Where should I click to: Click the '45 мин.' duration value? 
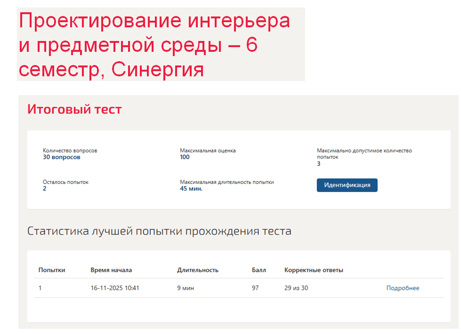[x=191, y=188]
